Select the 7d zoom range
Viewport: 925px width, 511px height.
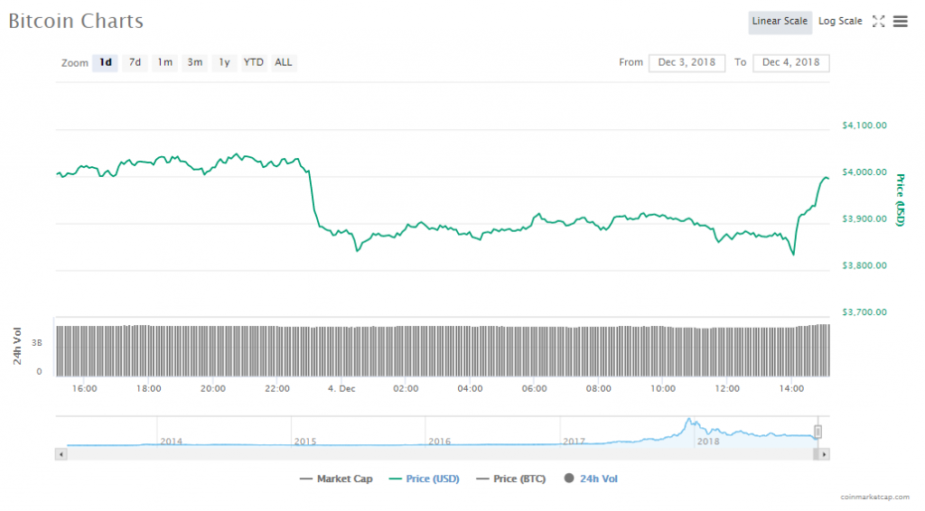[x=135, y=62]
